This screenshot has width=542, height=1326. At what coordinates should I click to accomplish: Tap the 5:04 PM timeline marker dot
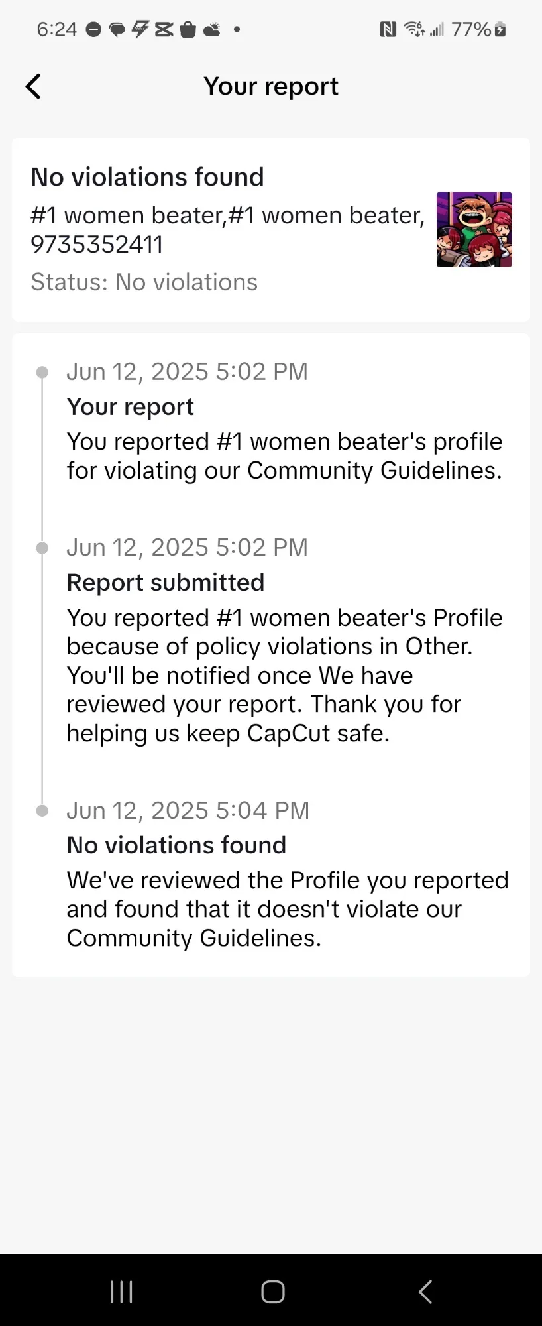tap(42, 811)
